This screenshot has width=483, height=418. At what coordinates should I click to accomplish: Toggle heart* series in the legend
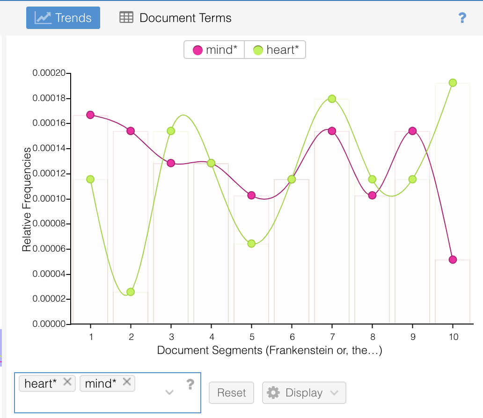pos(275,50)
